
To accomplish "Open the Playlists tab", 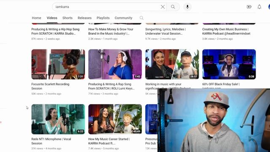I will (103, 18).
